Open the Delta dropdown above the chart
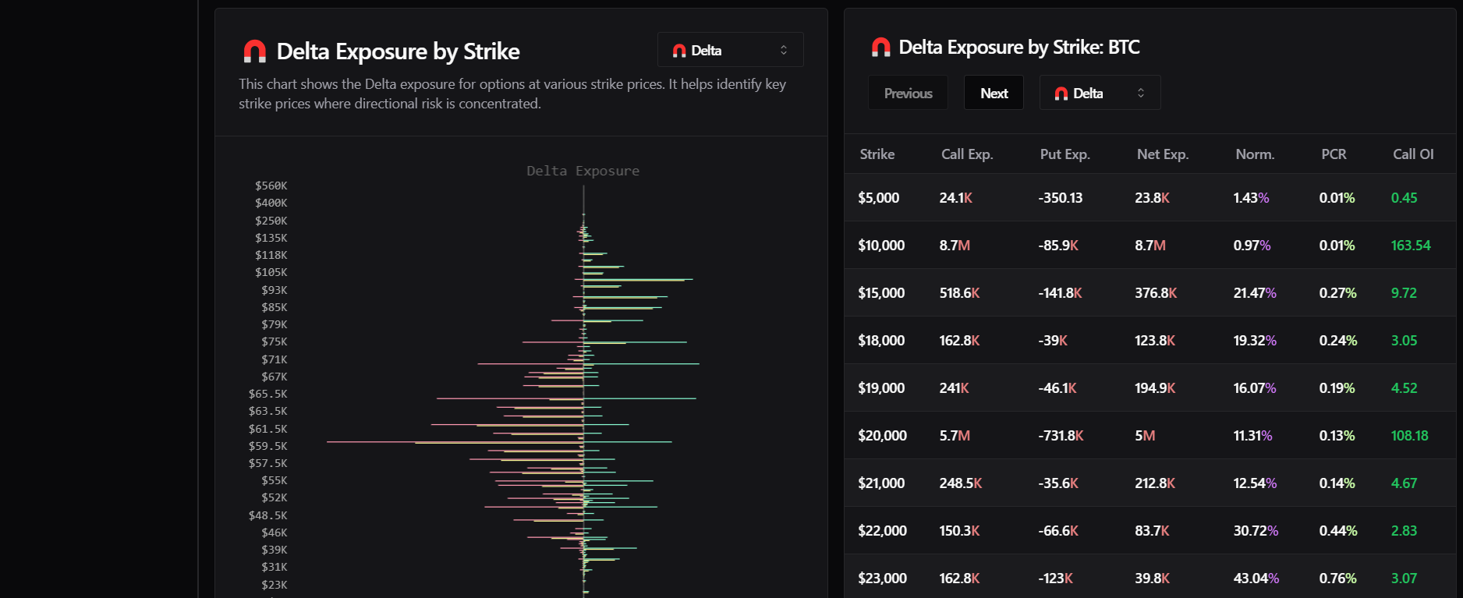Image resolution: width=1463 pixels, height=598 pixels. tap(730, 50)
